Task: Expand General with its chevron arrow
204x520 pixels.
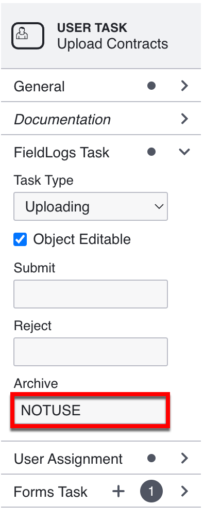Action: point(185,86)
